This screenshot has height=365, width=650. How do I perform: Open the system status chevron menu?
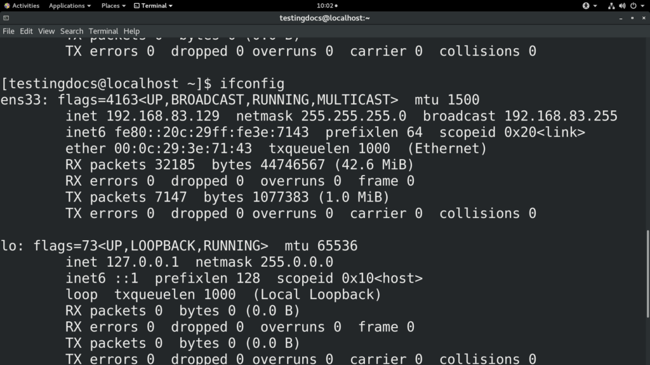[x=642, y=6]
